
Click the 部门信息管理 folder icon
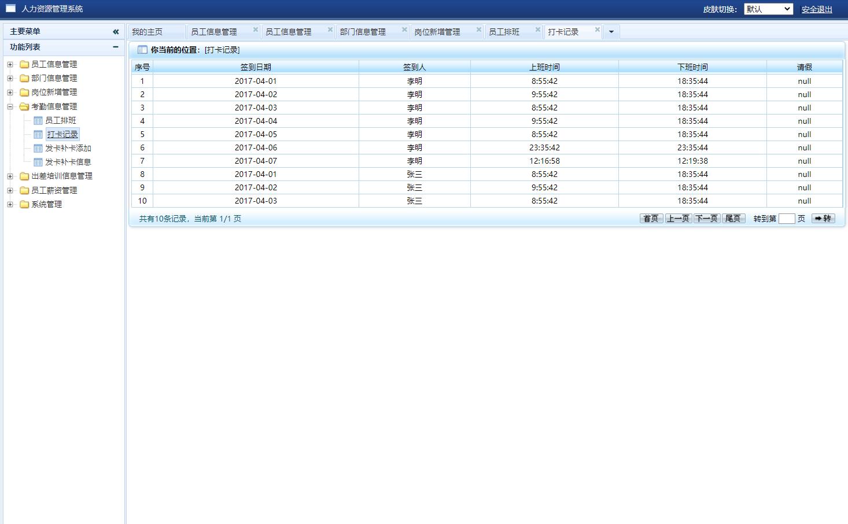click(24, 78)
